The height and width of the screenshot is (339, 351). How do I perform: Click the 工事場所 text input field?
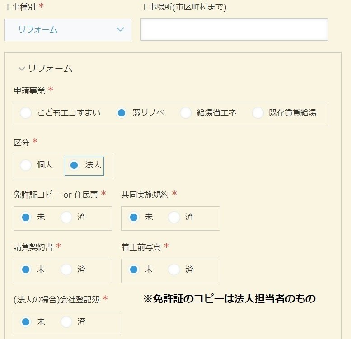click(x=234, y=29)
